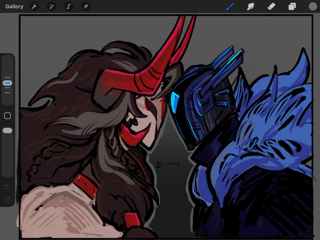
Task: Select the Smudge tool
Action: click(250, 6)
